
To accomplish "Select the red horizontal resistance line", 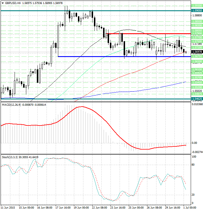I will tap(148, 34).
